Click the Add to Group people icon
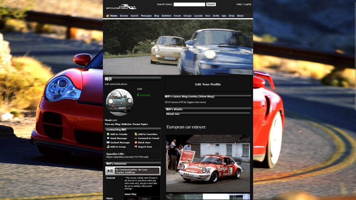356x200 pixels. point(108,147)
